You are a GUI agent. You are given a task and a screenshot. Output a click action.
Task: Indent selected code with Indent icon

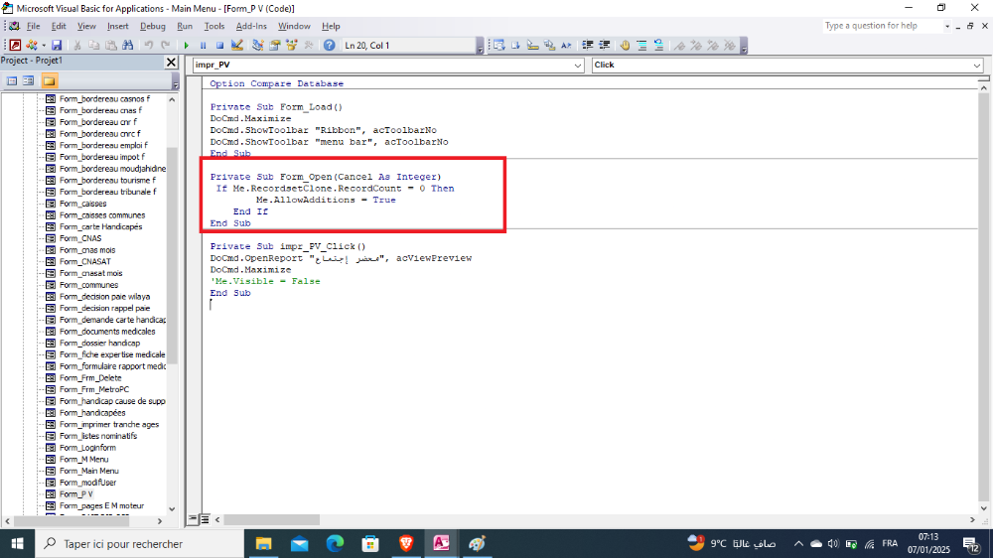click(x=588, y=45)
